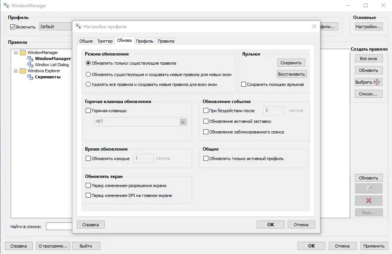This screenshot has width=392, height=254.
Task: Click the window icon beside Скриншоты rule
Action: 30,77
